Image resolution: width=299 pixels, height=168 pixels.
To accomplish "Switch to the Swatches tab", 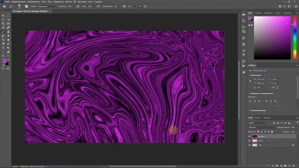I will tap(258, 13).
